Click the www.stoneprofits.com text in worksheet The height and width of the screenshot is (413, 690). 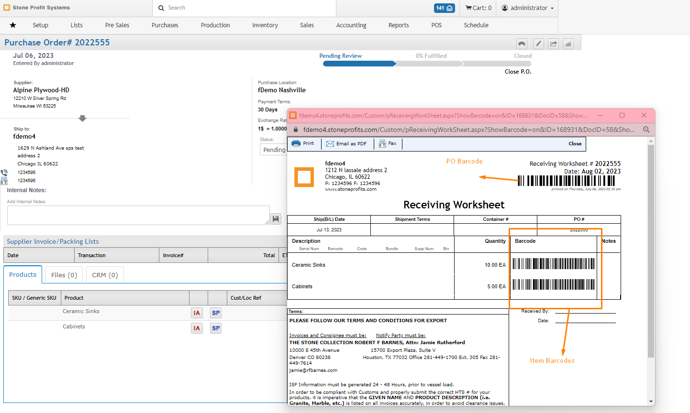[x=351, y=189]
